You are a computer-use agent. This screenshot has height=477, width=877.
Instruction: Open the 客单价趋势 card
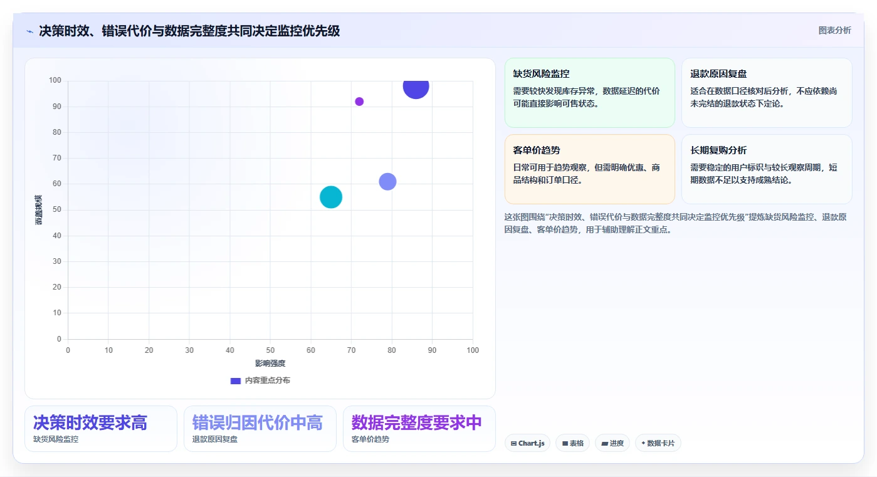589,169
